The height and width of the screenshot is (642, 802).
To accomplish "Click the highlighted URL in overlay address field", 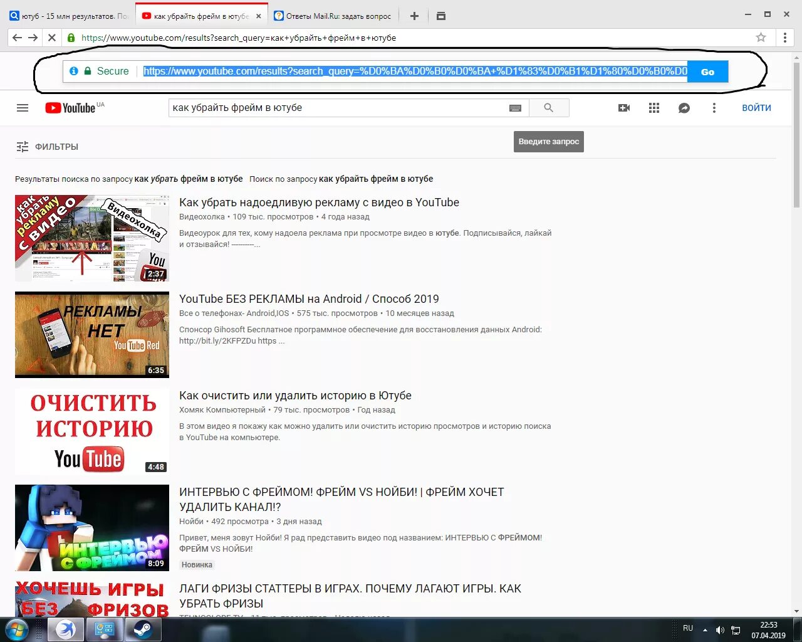I will (415, 71).
